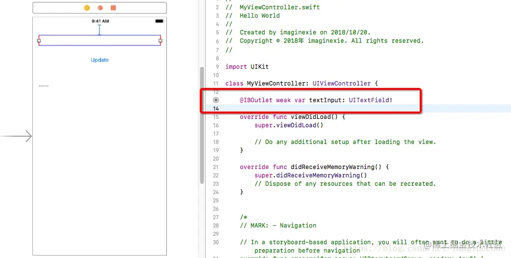Click the code editor vertical scrollbar
This screenshot has height=258, width=511.
[x=202, y=125]
